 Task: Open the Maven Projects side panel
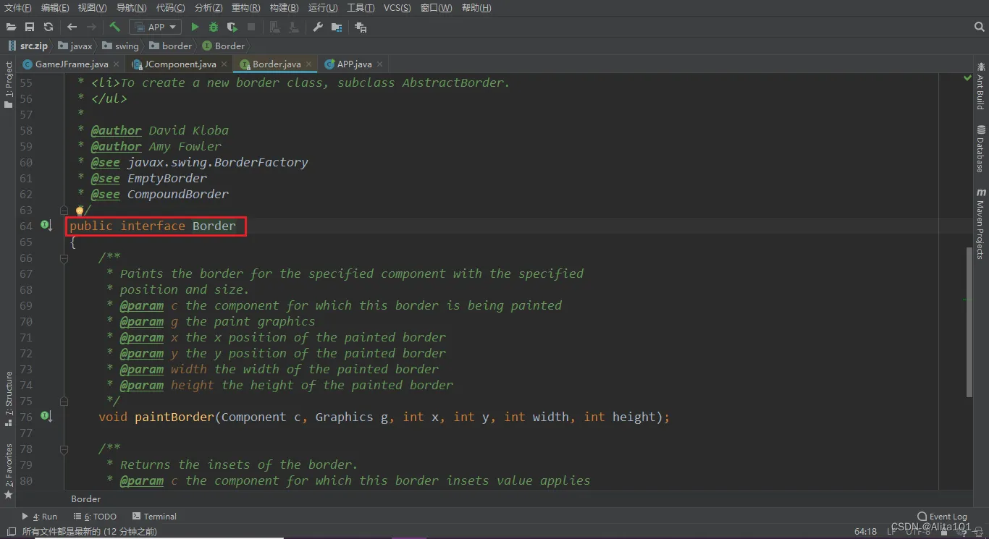coord(980,224)
